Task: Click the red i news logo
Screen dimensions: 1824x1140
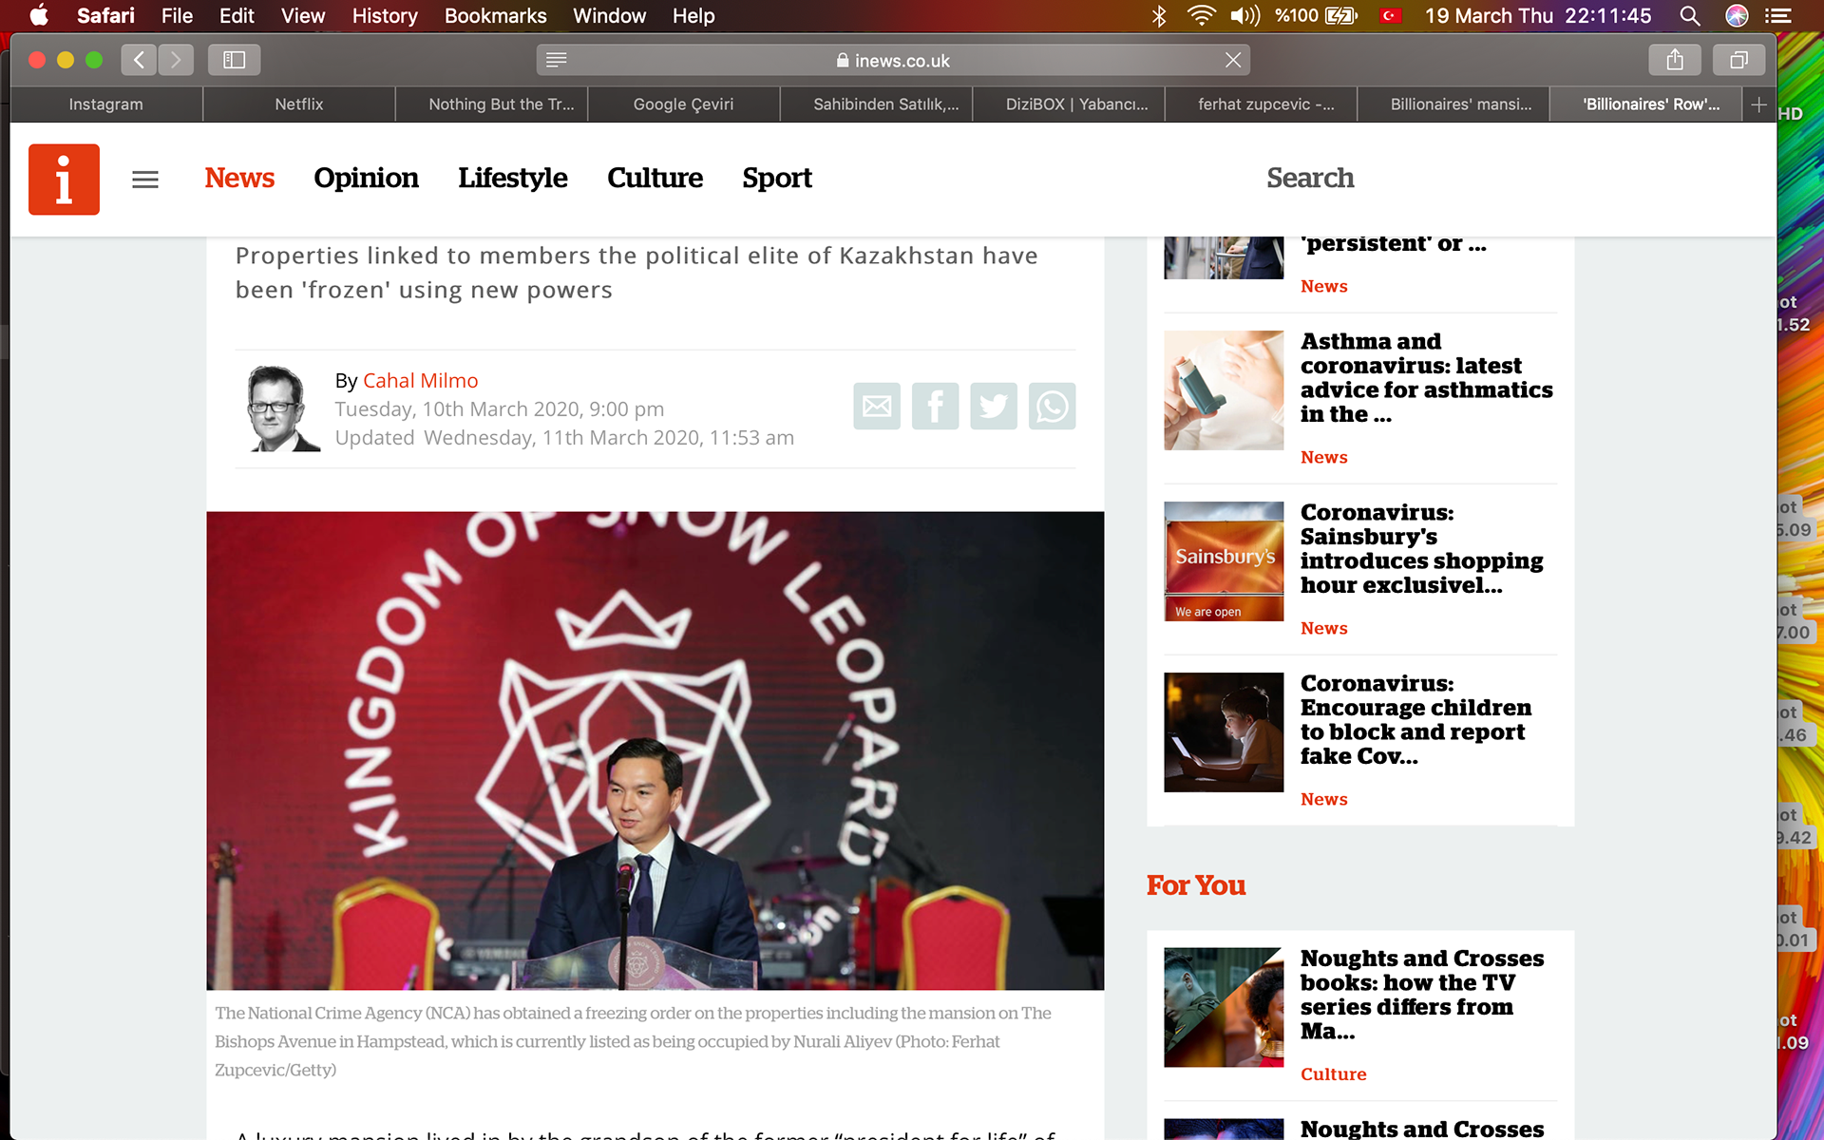Action: tap(64, 179)
